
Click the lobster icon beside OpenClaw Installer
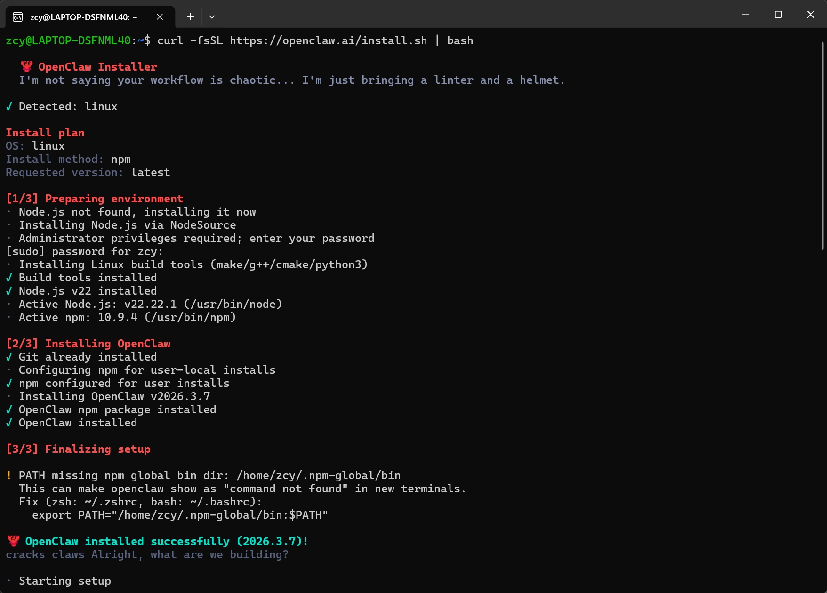[x=26, y=67]
